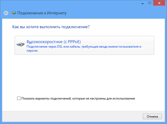Click the modem icon for the PPPoE option
Image resolution: width=167 pixels, height=124 pixels.
[20, 44]
